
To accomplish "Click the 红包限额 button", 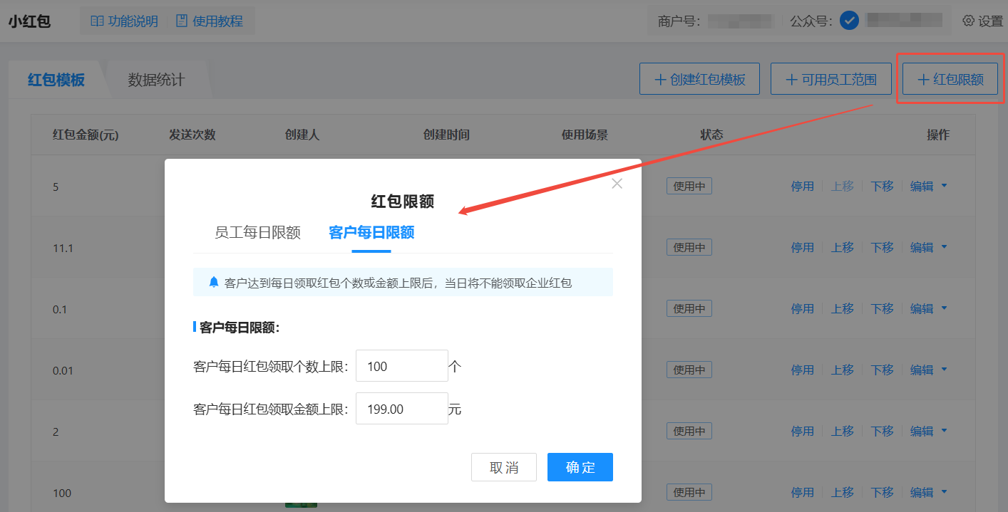I will tap(950, 79).
